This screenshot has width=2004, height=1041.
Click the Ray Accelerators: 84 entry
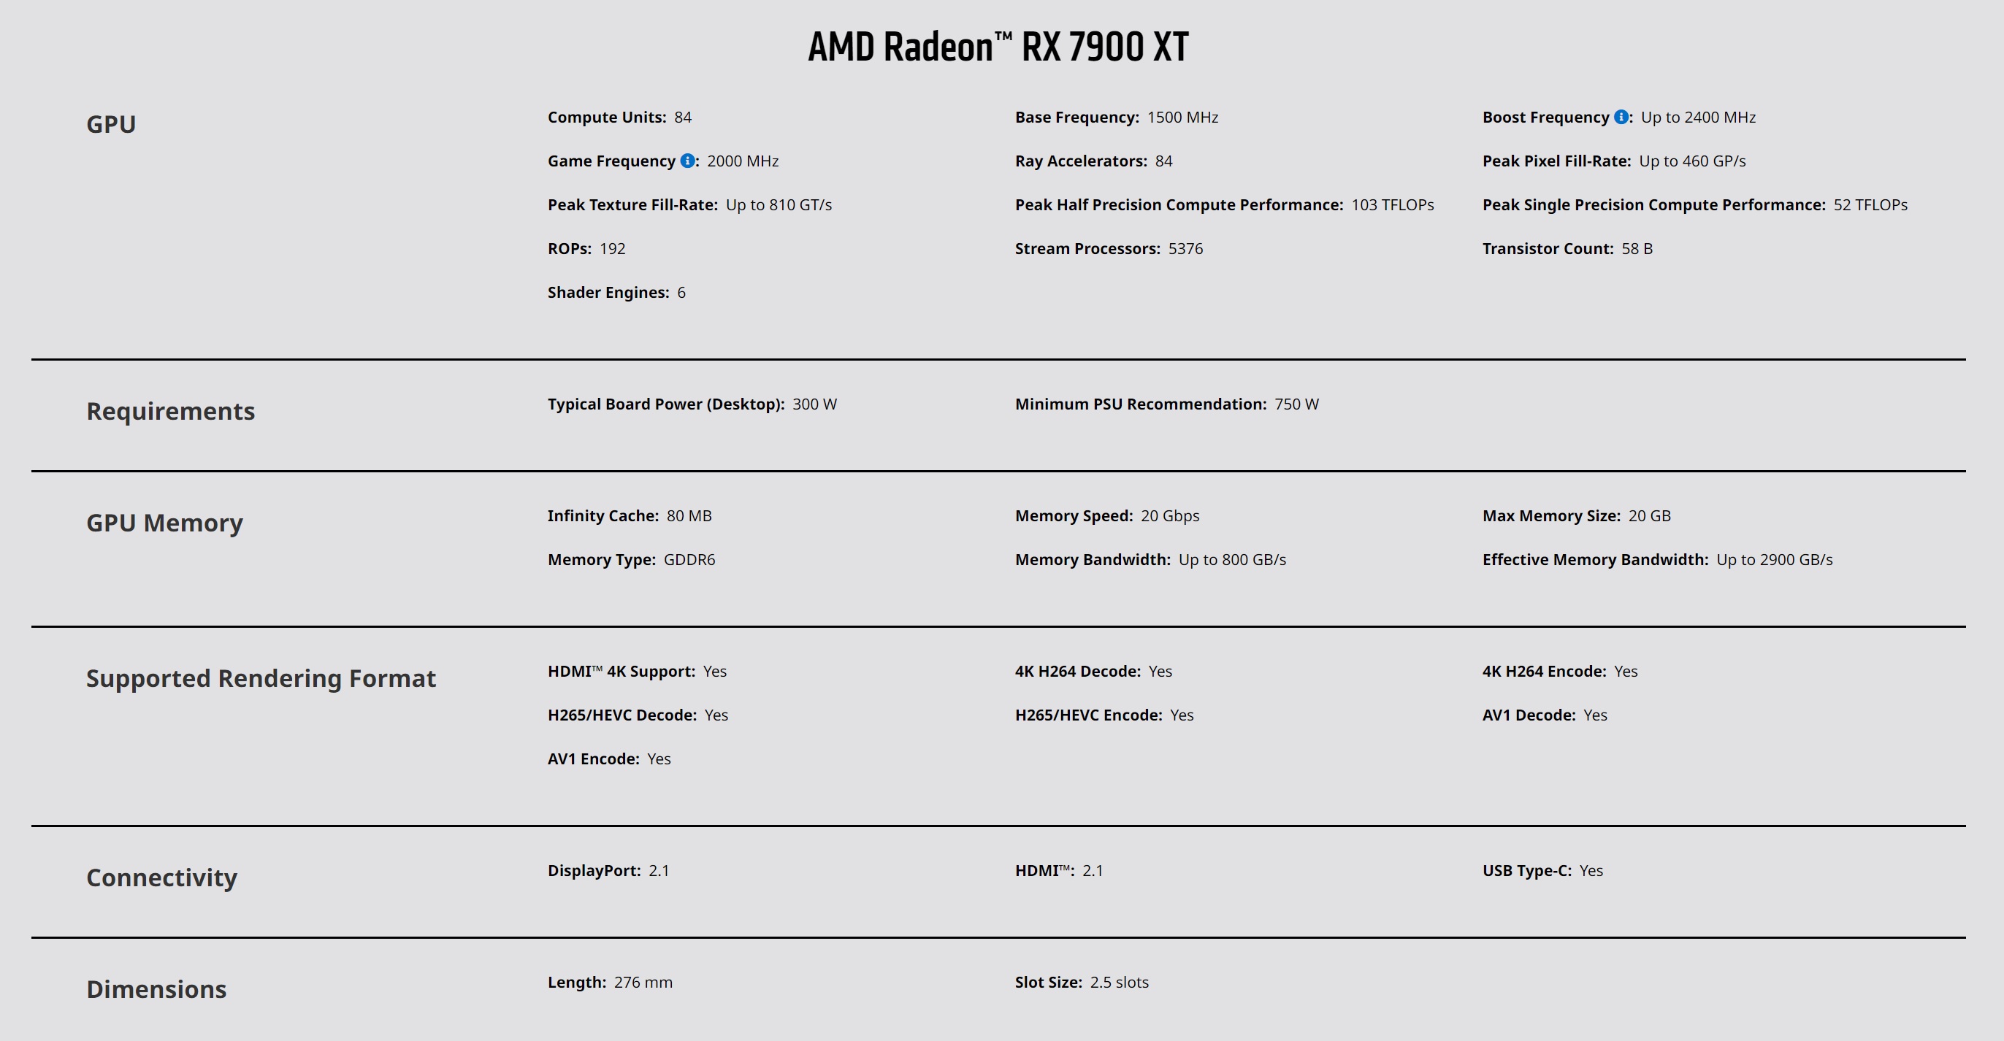1093,161
